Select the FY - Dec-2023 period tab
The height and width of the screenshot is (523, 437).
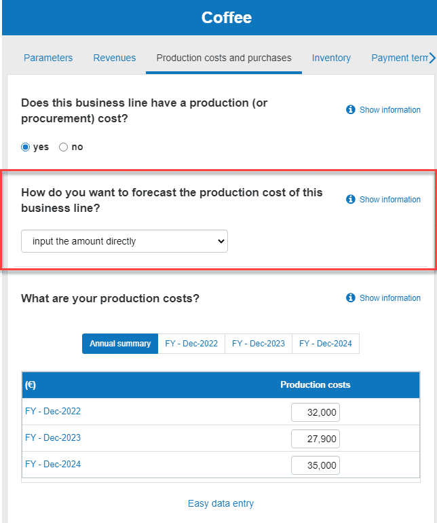click(259, 344)
